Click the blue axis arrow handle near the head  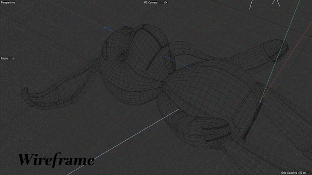[x=108, y=29]
